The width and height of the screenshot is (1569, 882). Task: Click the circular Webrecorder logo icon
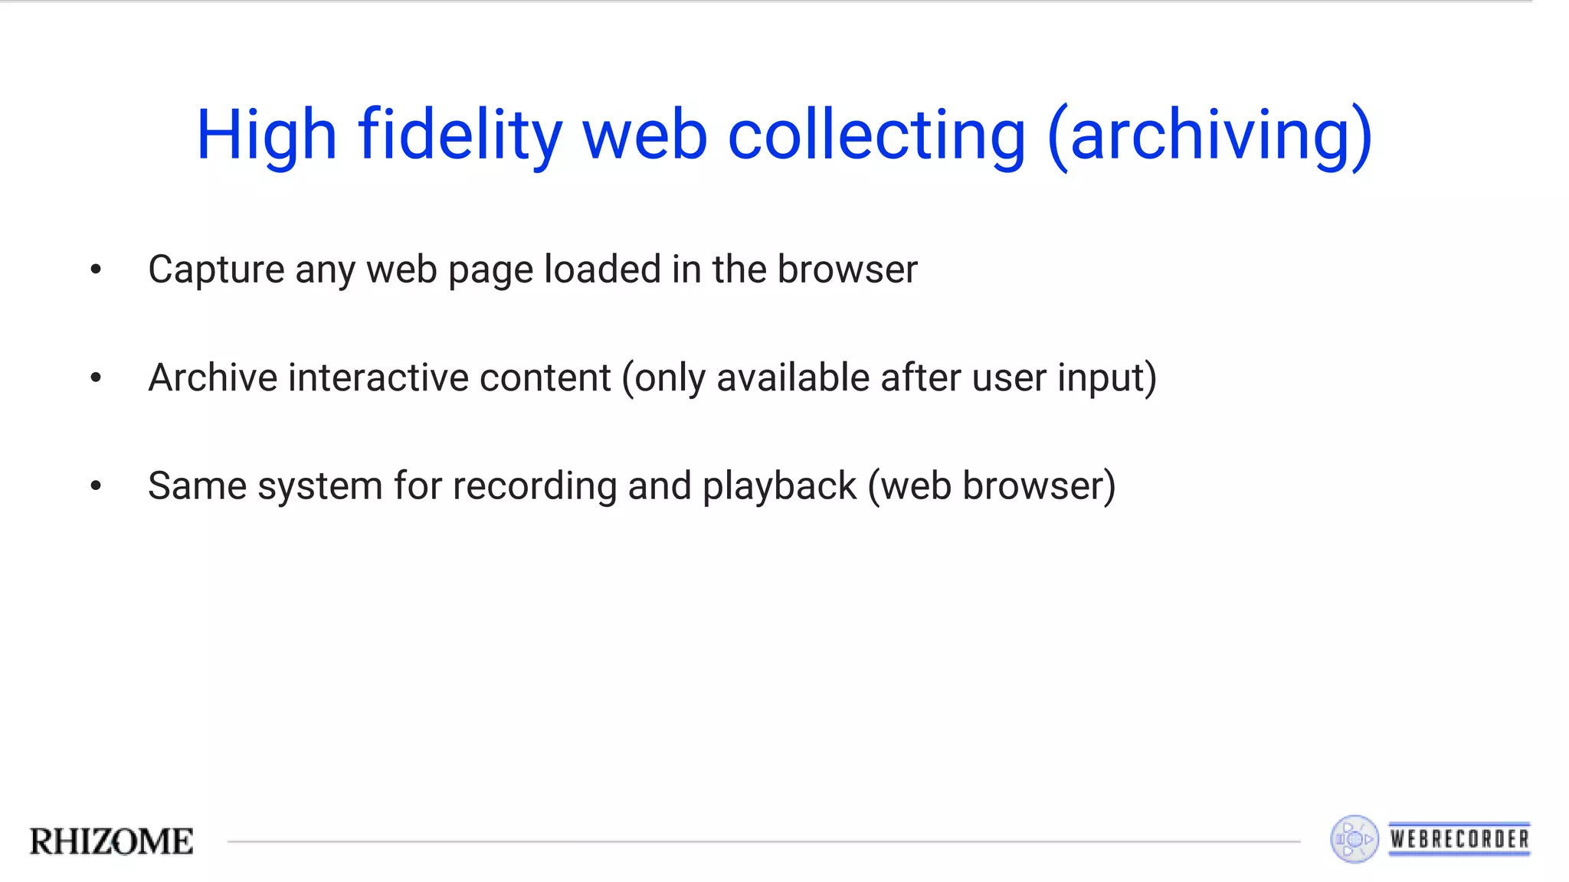[1354, 839]
